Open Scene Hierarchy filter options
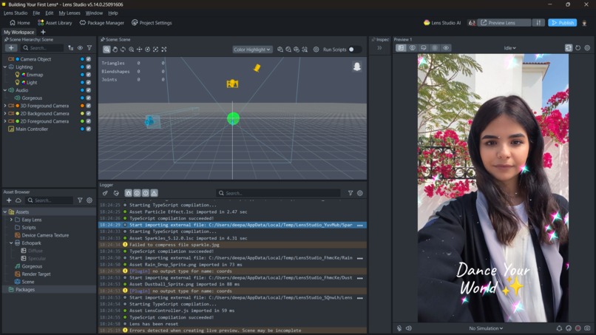The width and height of the screenshot is (596, 335). (x=89, y=48)
